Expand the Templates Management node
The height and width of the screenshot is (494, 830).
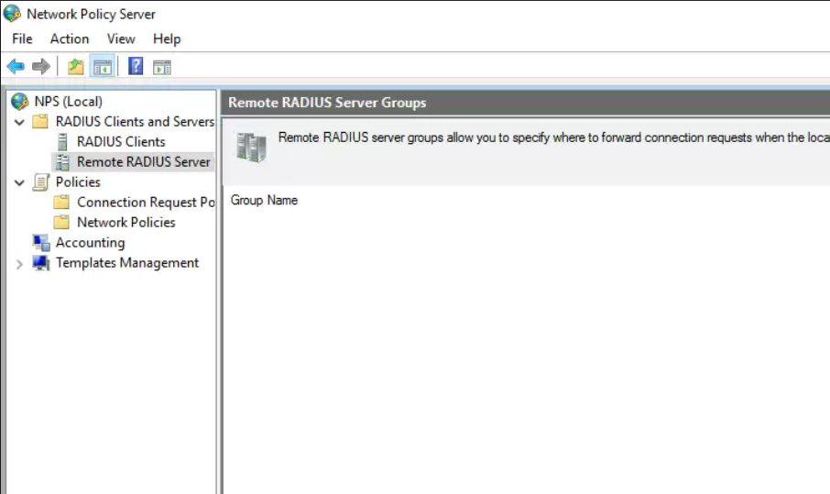(19, 264)
